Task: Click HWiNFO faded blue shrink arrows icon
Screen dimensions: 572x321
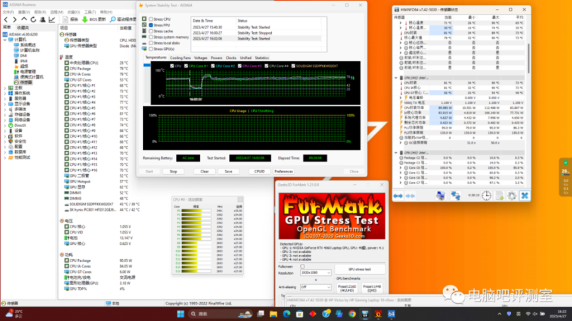Action: coord(411,196)
